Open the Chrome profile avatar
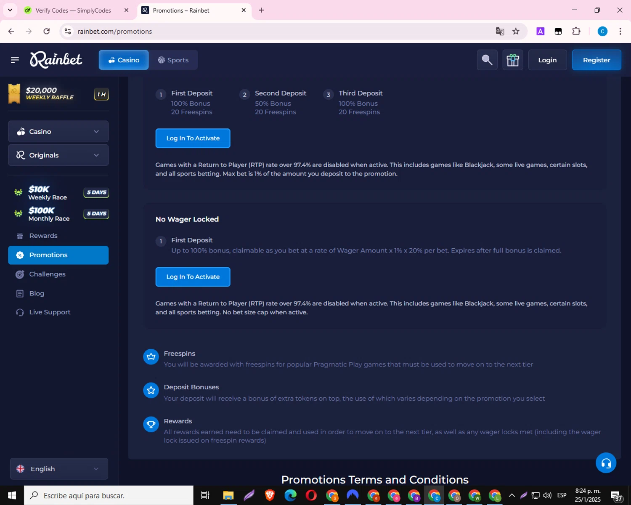The width and height of the screenshot is (631, 505). coord(602,31)
